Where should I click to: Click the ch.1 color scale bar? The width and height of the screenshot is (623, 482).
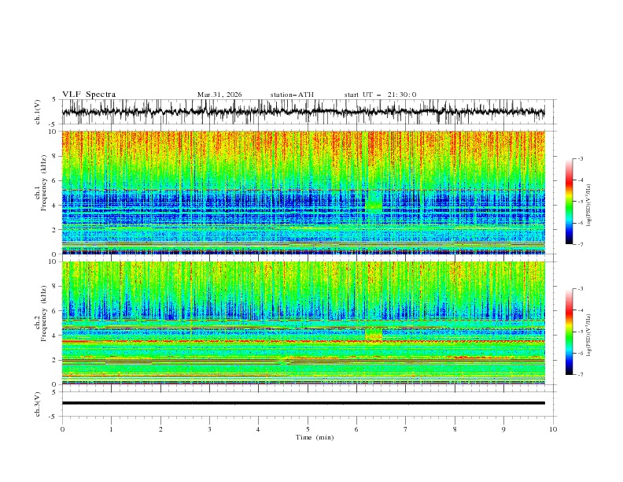point(569,202)
